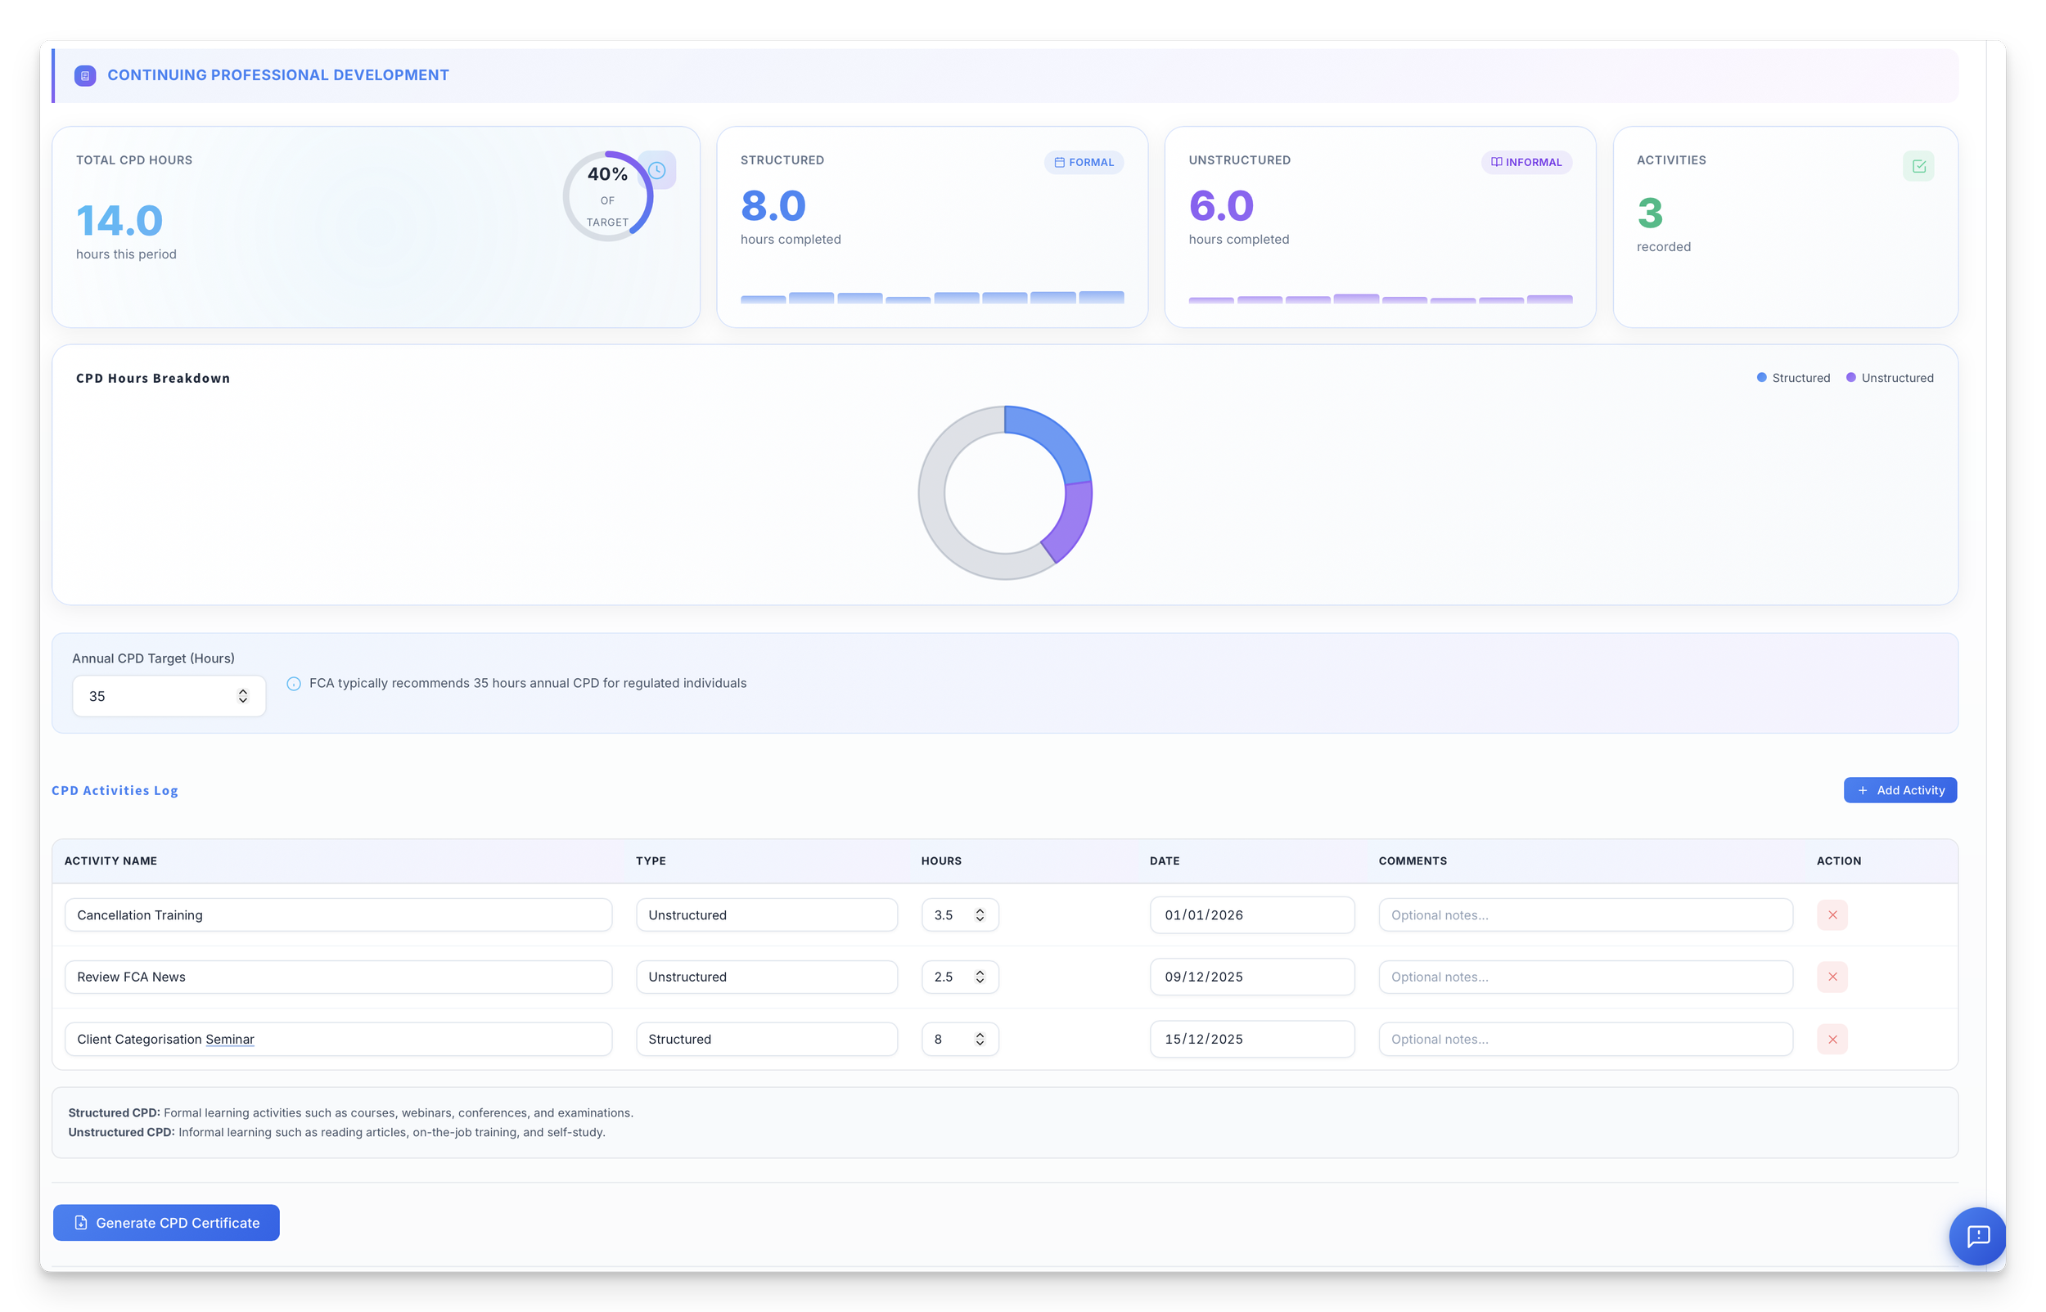Click the green checkmark Activities icon
Screen dimensions: 2046x1312
click(1918, 166)
